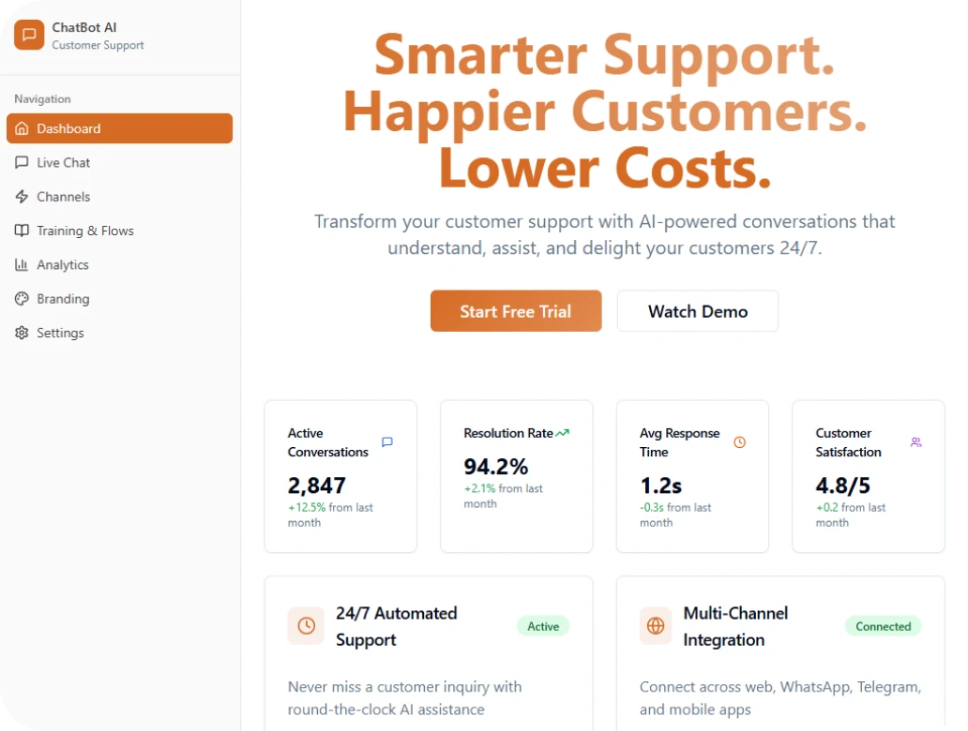Click the Settings gear icon
Screen dimensions: 968x731
tap(22, 333)
